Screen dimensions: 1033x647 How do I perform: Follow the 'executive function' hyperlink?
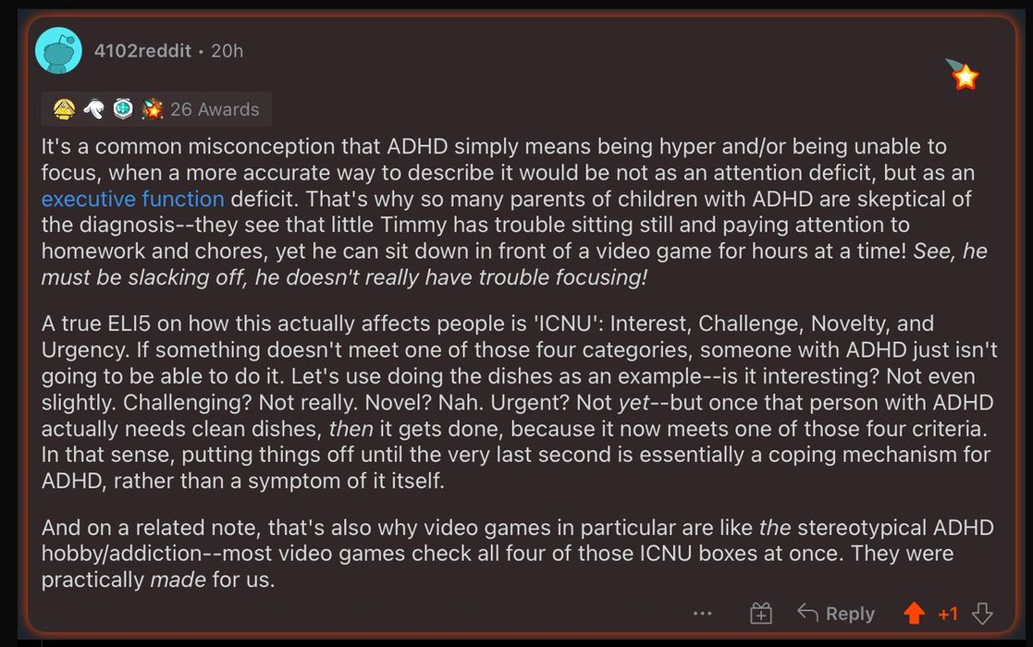pyautogui.click(x=133, y=199)
